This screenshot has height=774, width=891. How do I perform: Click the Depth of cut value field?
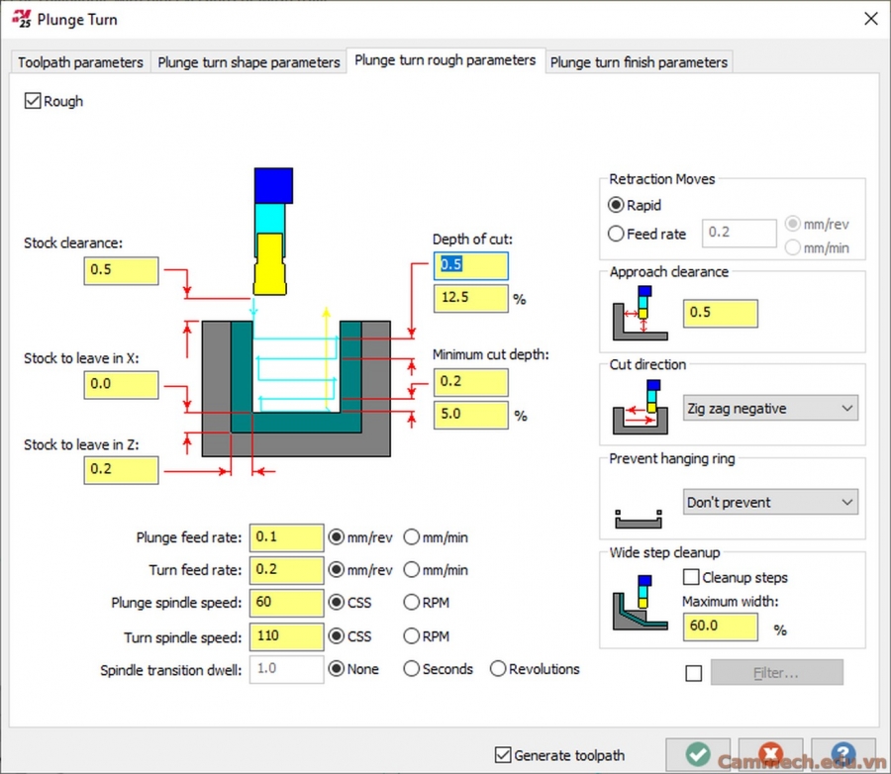coord(471,265)
